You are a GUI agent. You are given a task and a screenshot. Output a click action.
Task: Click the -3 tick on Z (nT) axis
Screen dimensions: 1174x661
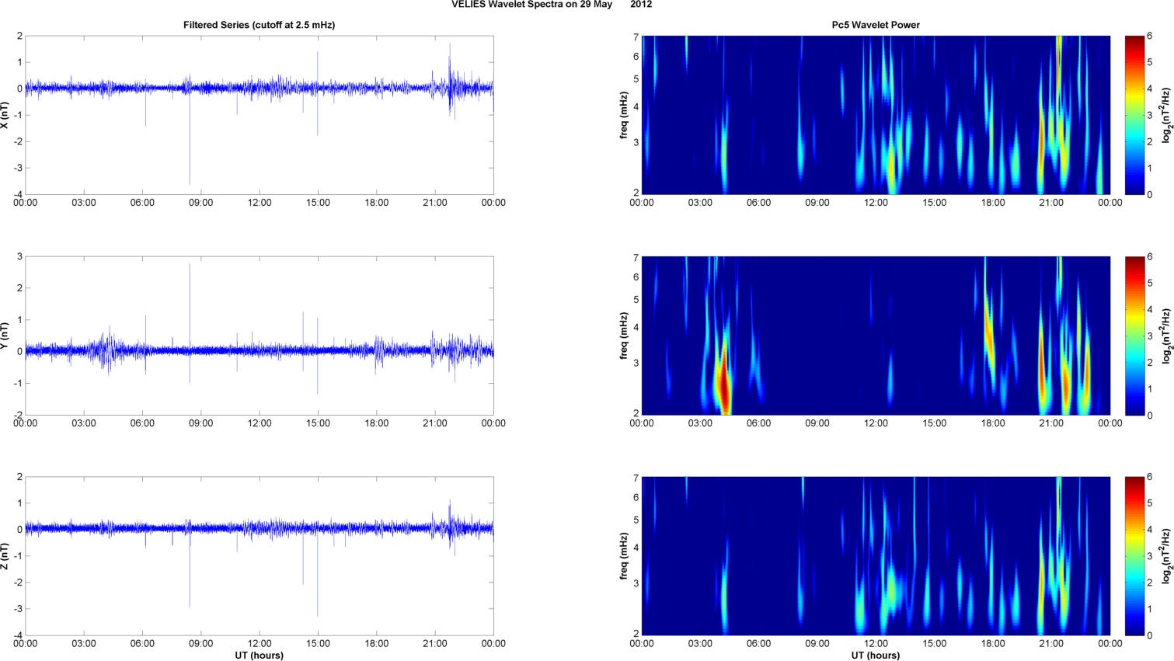click(18, 609)
